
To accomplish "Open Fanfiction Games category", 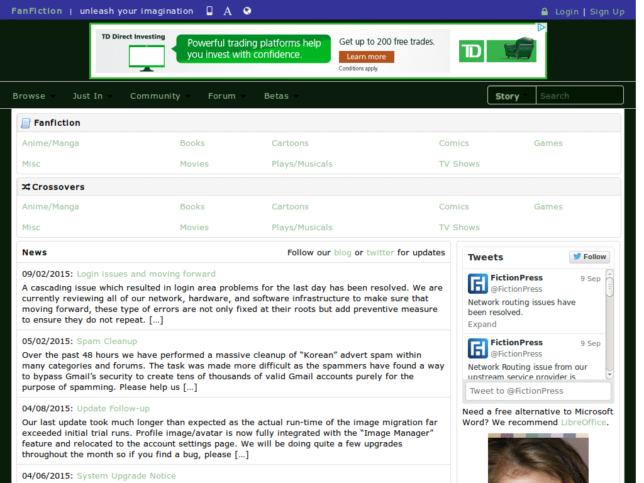I will tap(548, 143).
